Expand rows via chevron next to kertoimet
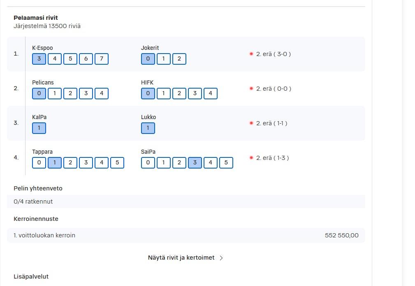The width and height of the screenshot is (415, 286). (221, 258)
